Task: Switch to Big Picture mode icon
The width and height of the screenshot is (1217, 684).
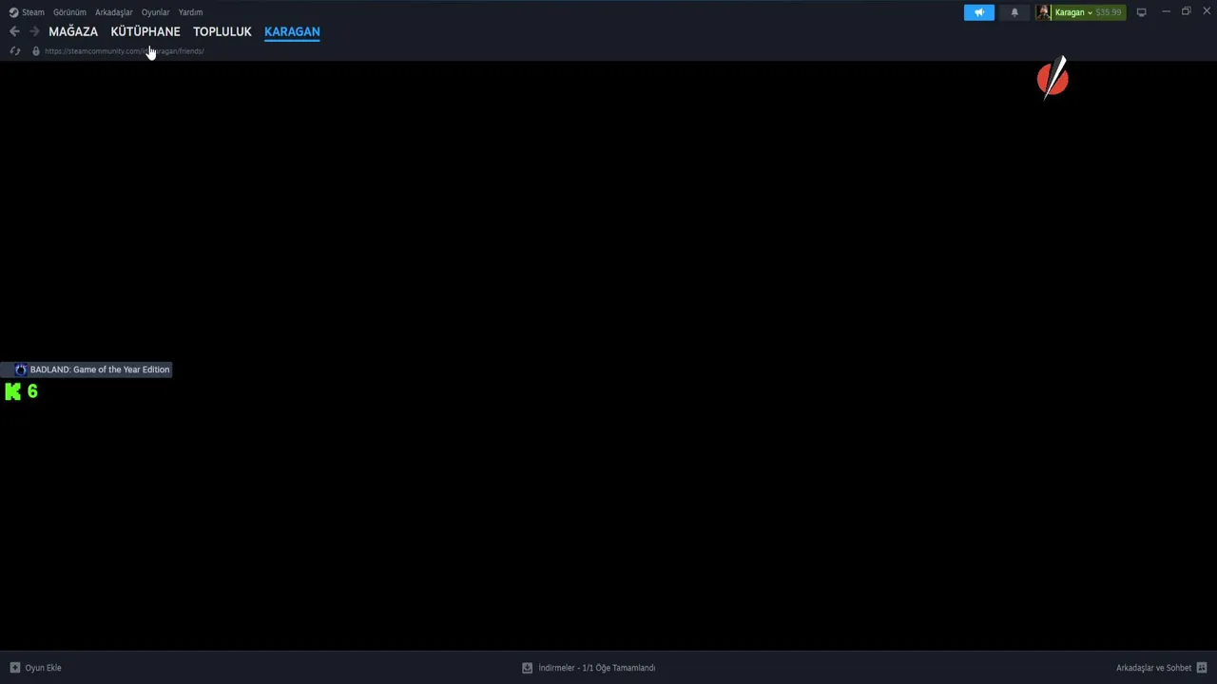Action: (1141, 12)
